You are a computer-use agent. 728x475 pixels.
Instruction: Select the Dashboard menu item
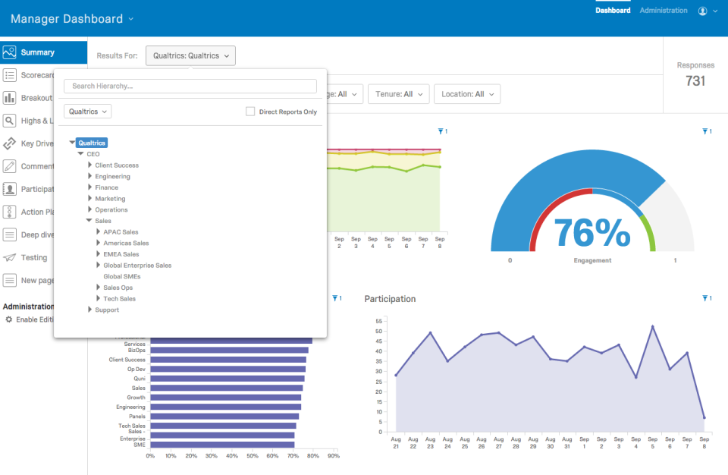613,10
